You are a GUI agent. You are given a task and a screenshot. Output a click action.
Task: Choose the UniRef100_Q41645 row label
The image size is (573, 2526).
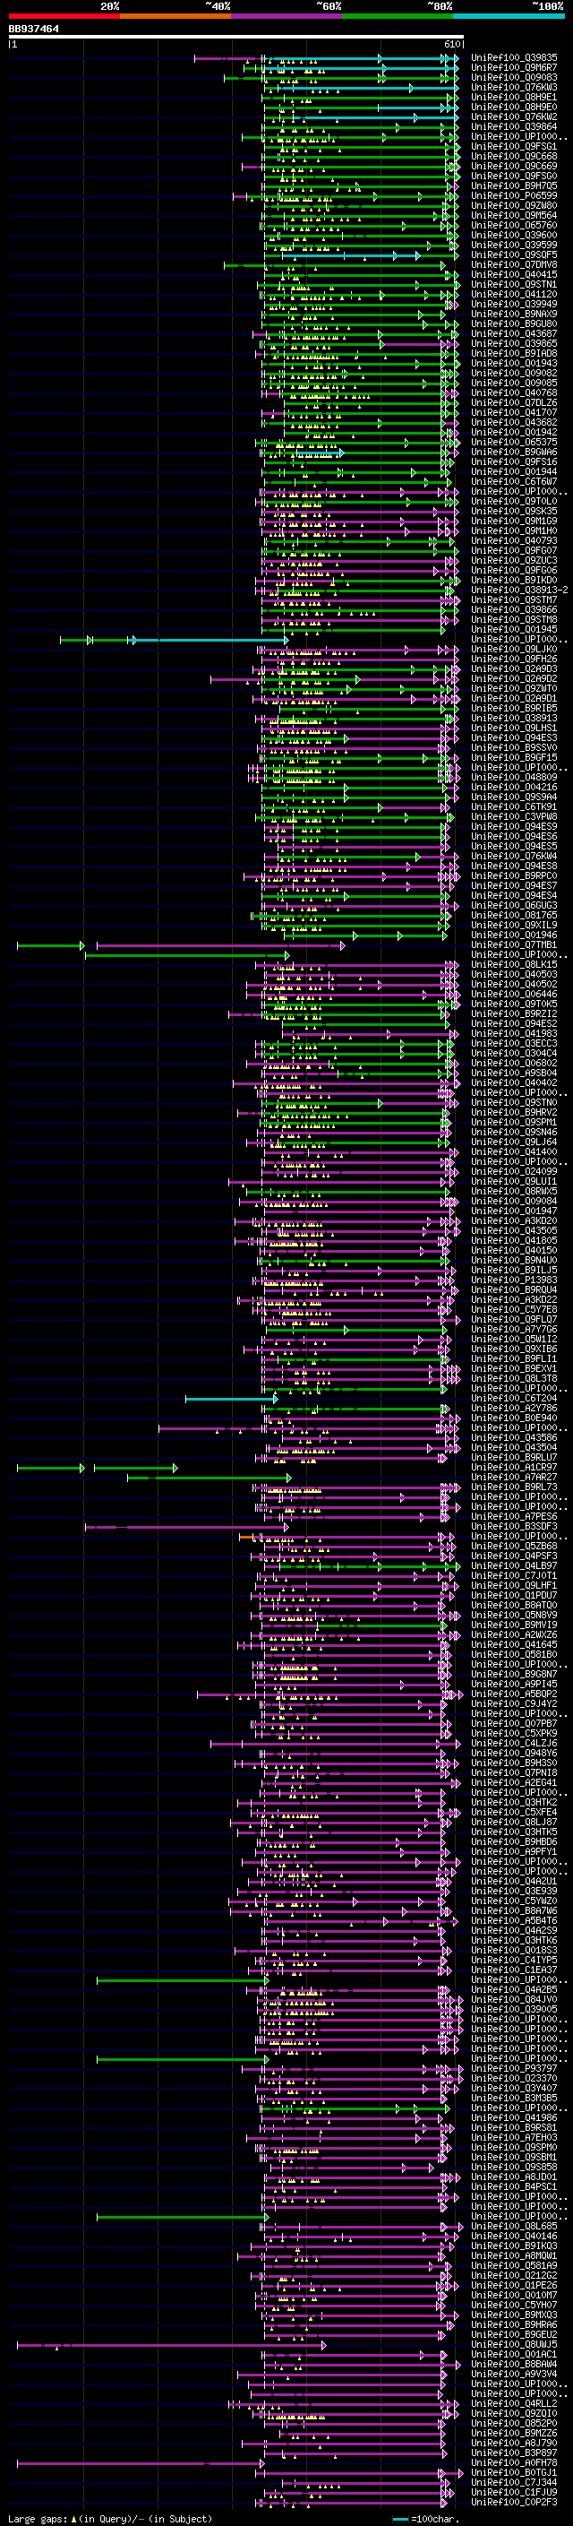pyautogui.click(x=514, y=1644)
